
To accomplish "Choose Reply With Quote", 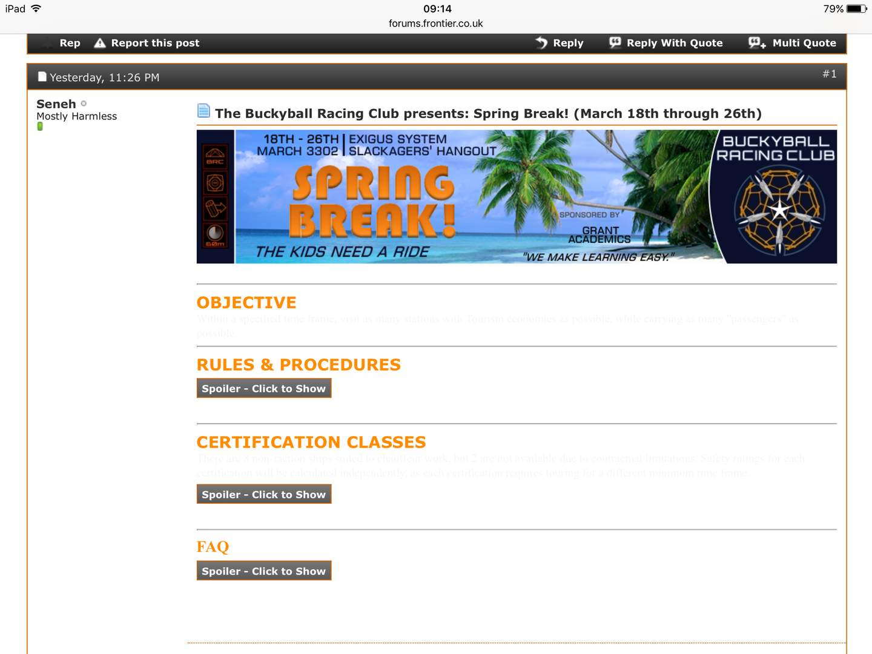I will 675,43.
